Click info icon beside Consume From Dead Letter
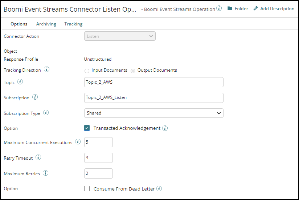 click(159, 189)
